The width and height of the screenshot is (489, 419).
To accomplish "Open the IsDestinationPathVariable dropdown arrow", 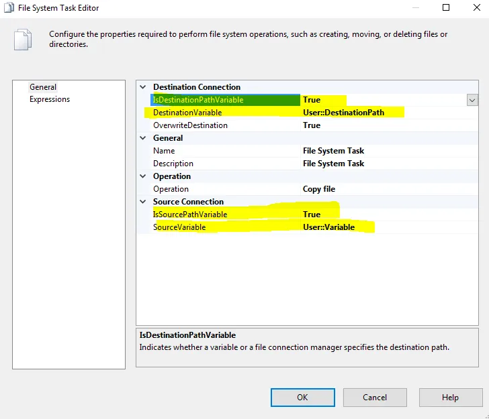I will [x=472, y=101].
